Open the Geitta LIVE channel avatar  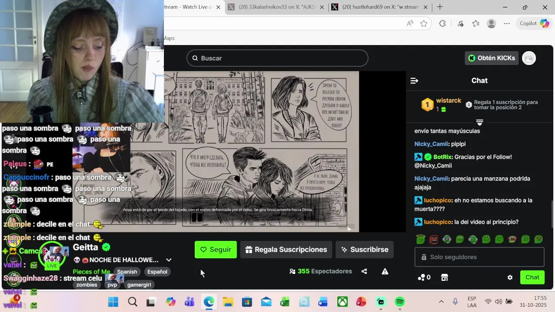[52, 256]
